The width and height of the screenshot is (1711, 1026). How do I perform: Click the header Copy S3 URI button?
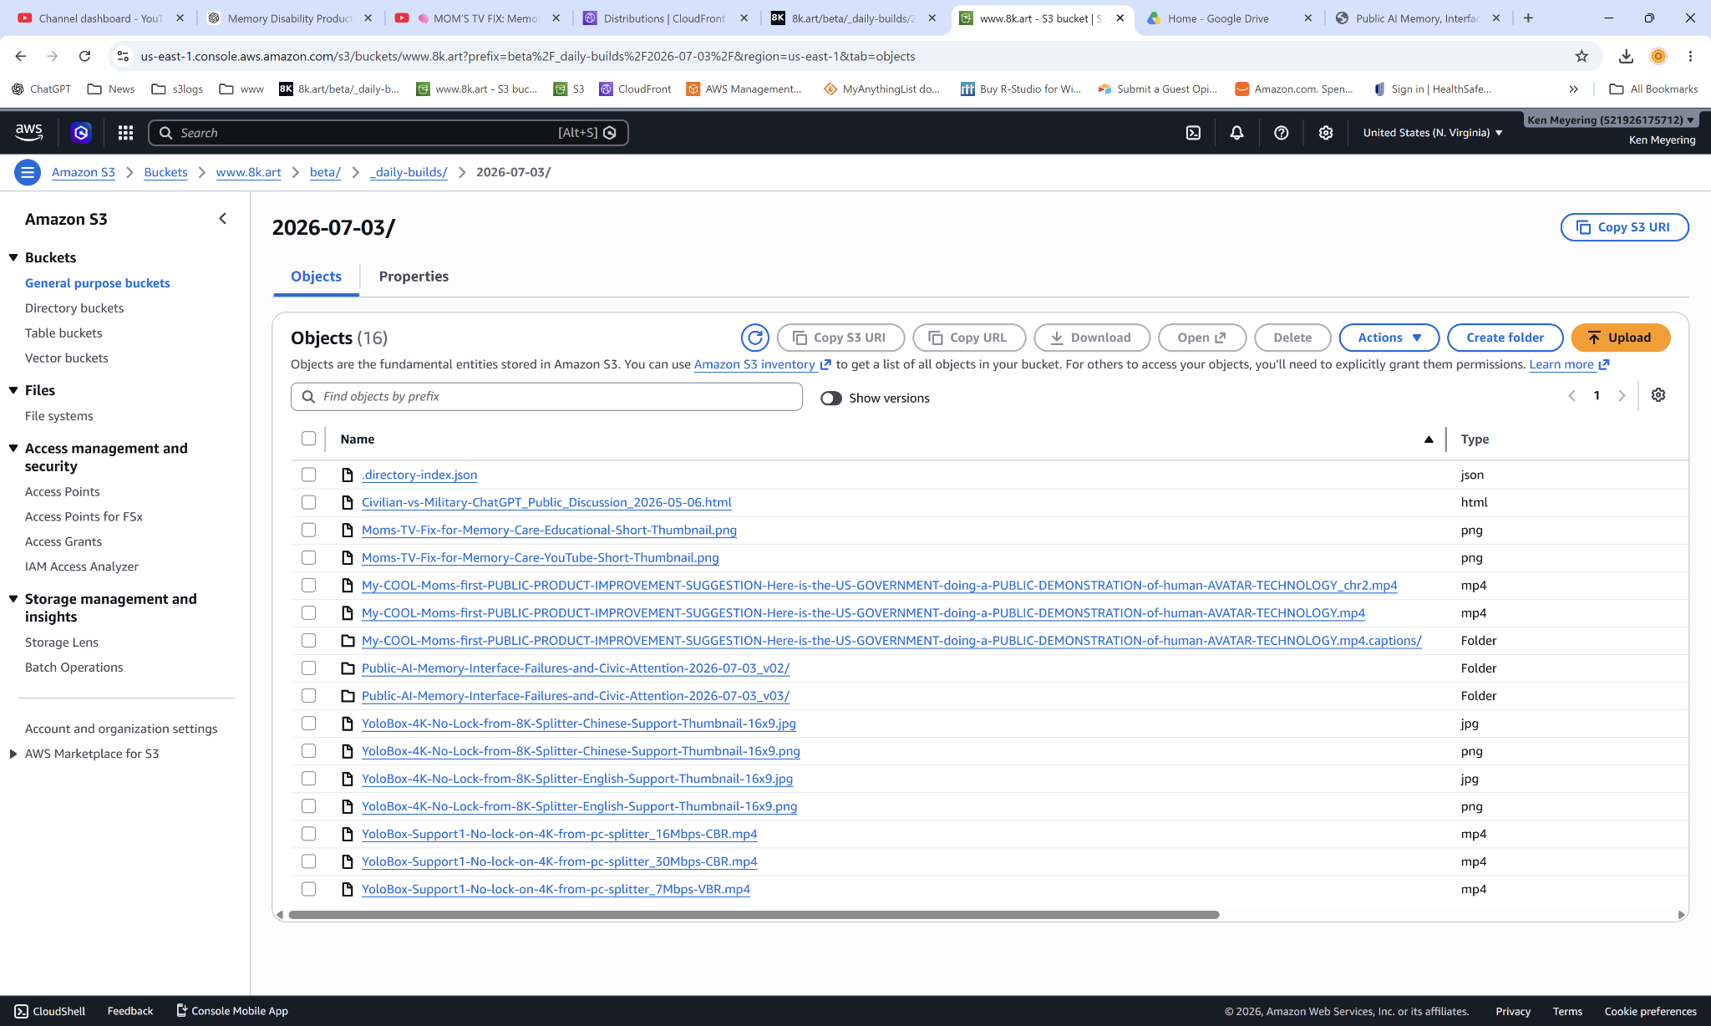1624,227
